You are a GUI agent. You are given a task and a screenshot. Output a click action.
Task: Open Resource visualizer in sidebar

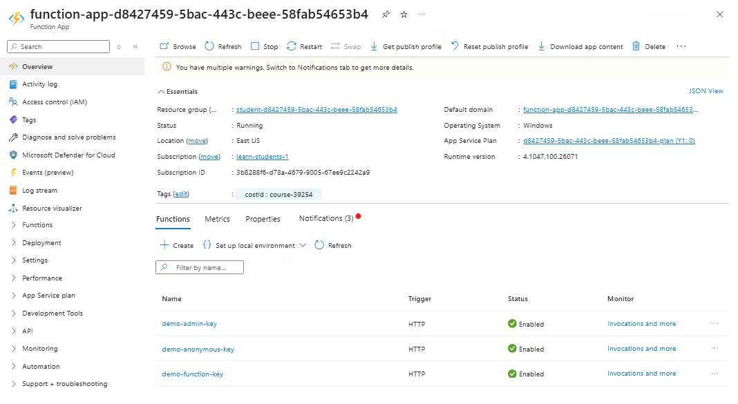[52, 209]
